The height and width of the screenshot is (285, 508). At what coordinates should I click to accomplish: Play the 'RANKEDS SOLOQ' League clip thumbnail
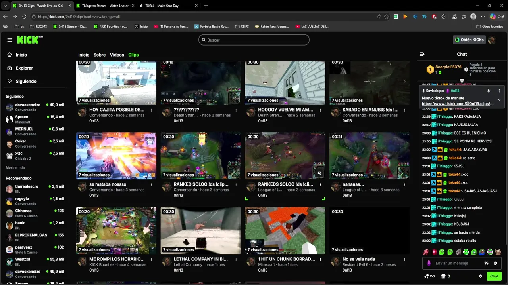pyautogui.click(x=285, y=156)
